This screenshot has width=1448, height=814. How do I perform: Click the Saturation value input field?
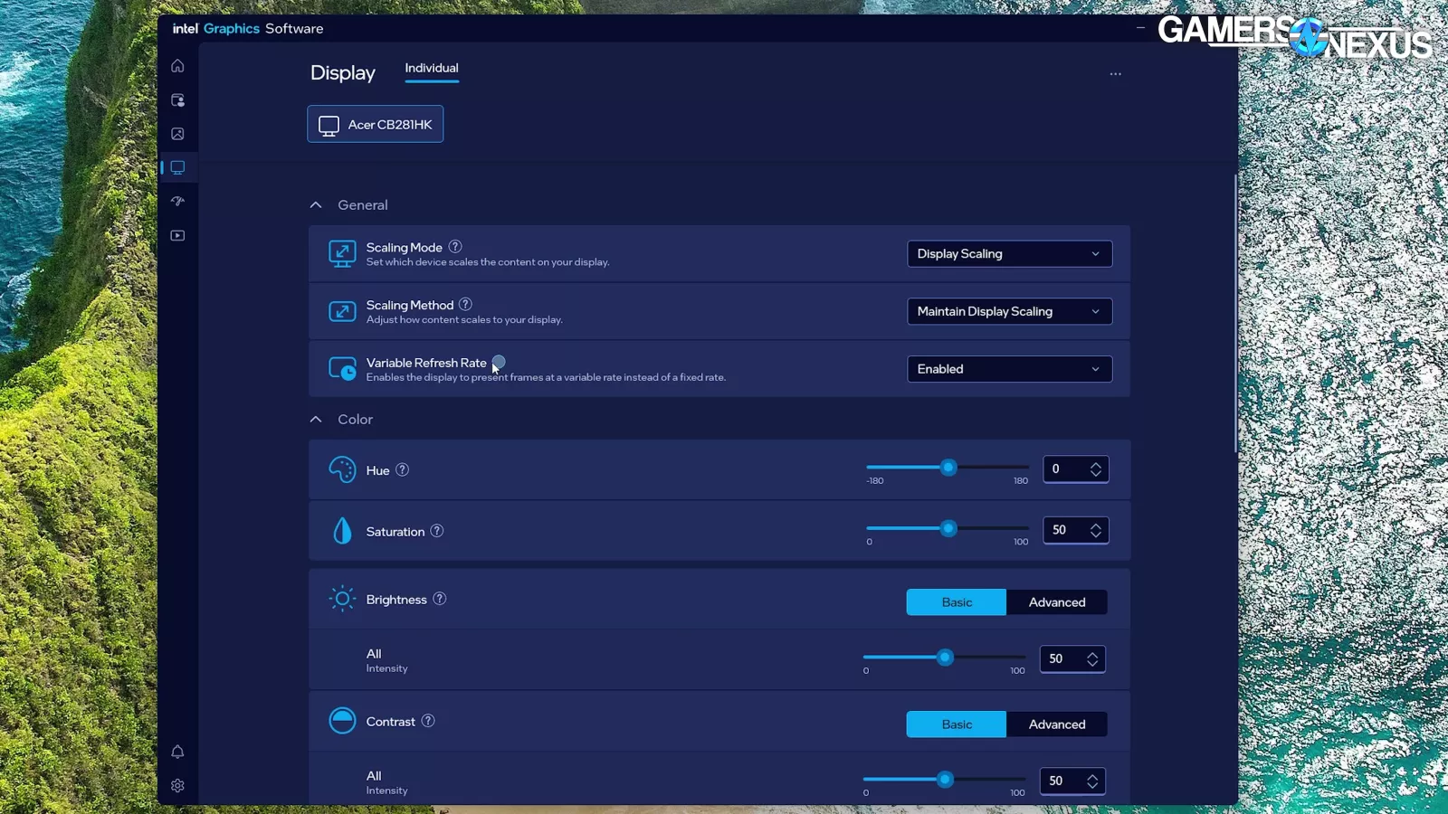[x=1064, y=530]
